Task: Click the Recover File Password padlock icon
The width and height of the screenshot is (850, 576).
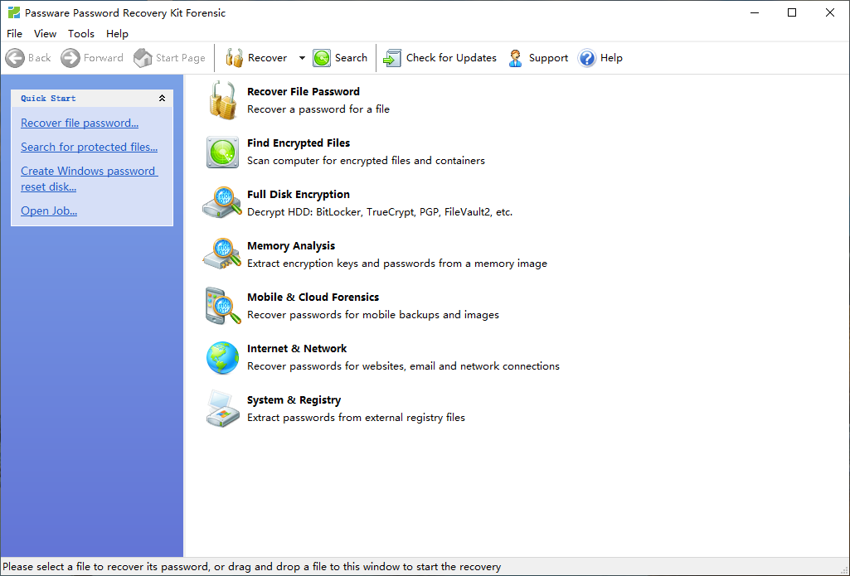Action: point(223,100)
